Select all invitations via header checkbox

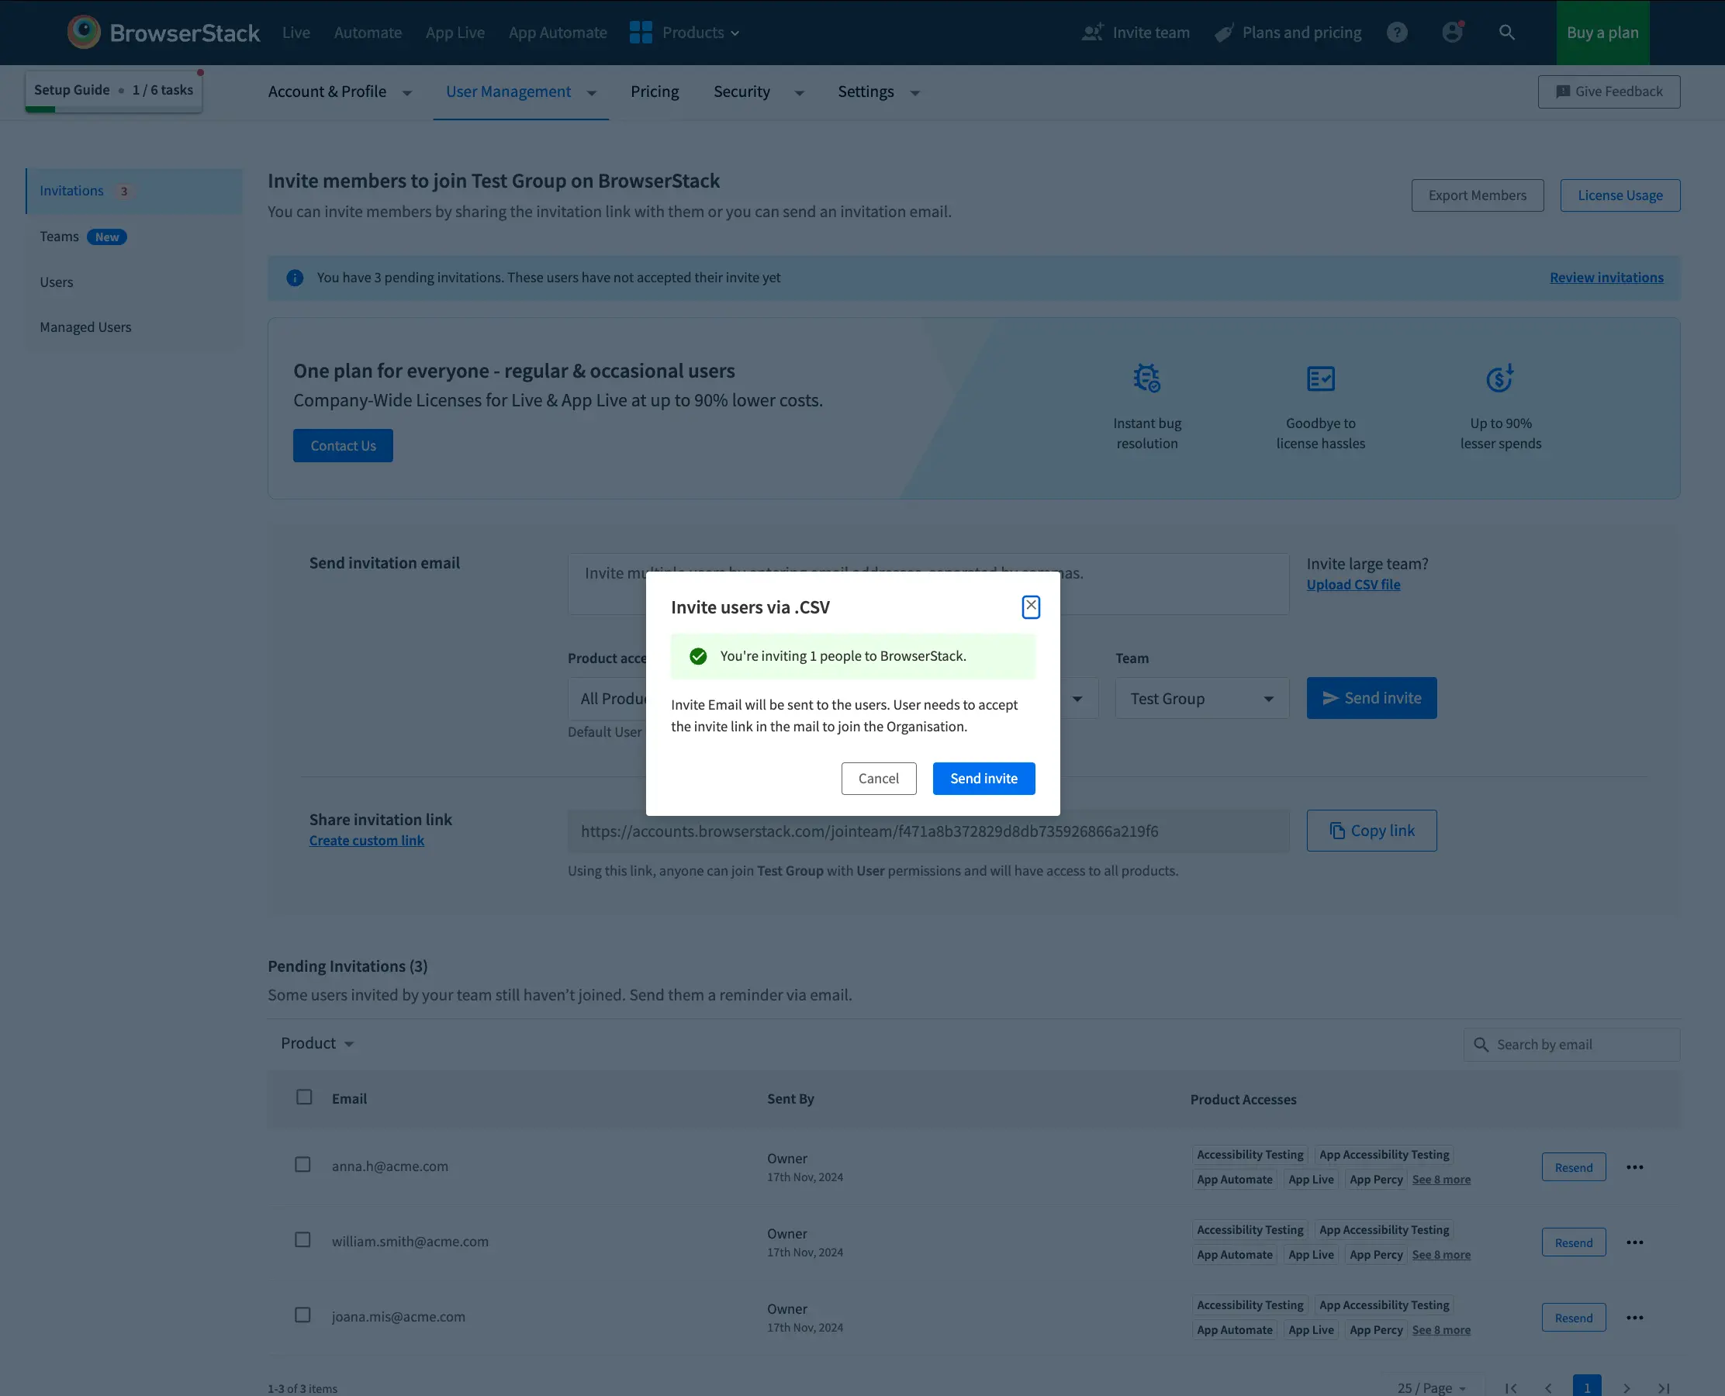tap(304, 1097)
